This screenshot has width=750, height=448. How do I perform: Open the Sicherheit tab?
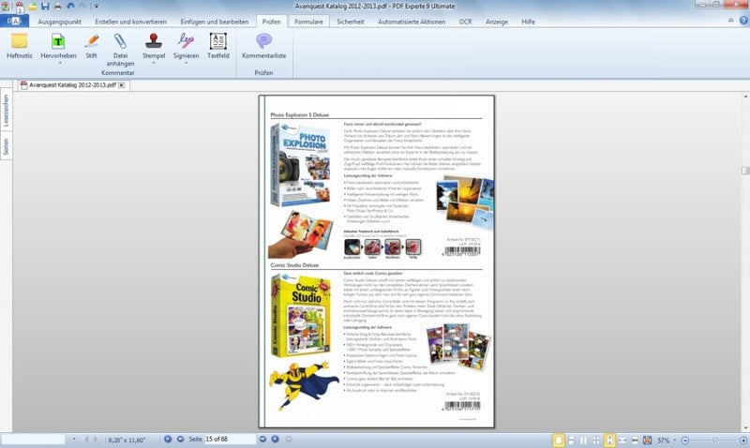(x=350, y=22)
